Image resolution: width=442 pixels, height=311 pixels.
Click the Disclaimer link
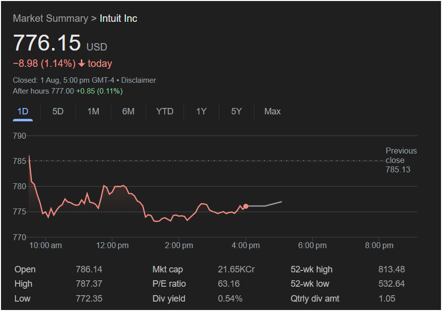click(138, 80)
